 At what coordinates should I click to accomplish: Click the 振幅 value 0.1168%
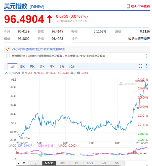point(100,31)
